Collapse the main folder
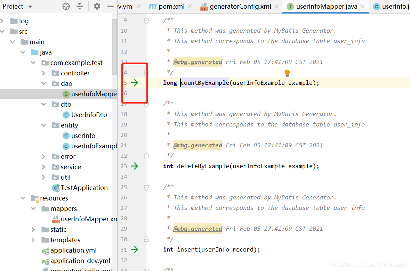Image resolution: width=410 pixels, height=271 pixels. point(12,42)
